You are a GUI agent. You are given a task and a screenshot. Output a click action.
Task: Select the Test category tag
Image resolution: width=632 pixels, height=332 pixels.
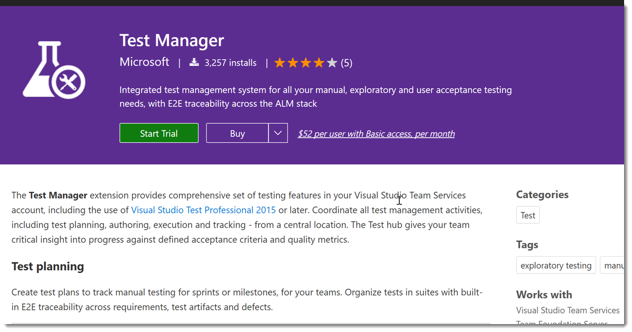528,216
